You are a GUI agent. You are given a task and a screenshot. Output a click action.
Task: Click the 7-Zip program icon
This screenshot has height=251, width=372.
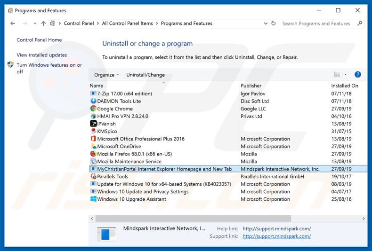point(93,94)
